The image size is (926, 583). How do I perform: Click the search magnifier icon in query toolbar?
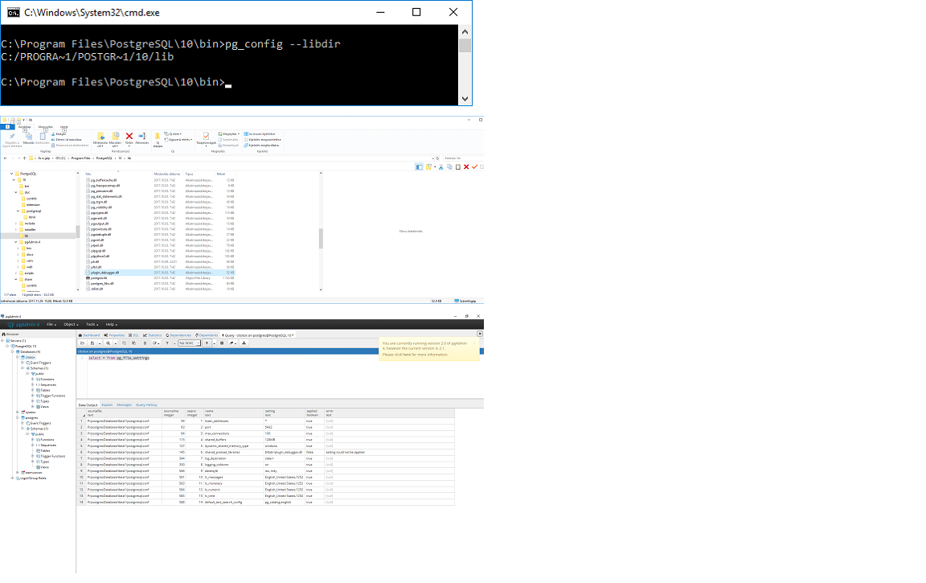click(x=107, y=343)
